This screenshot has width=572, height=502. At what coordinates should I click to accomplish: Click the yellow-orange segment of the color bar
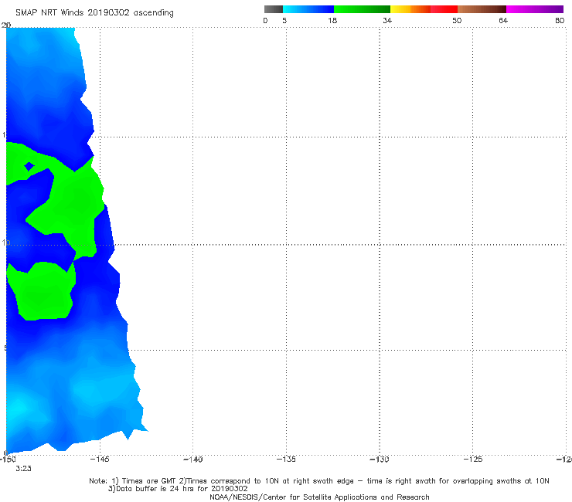click(410, 9)
